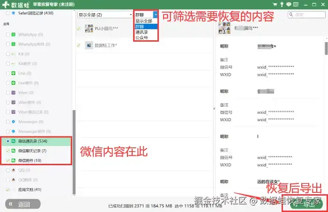This screenshot has height=212, width=328.
Task: Toggle the Viber (0) checkbox
Action: 8,93
